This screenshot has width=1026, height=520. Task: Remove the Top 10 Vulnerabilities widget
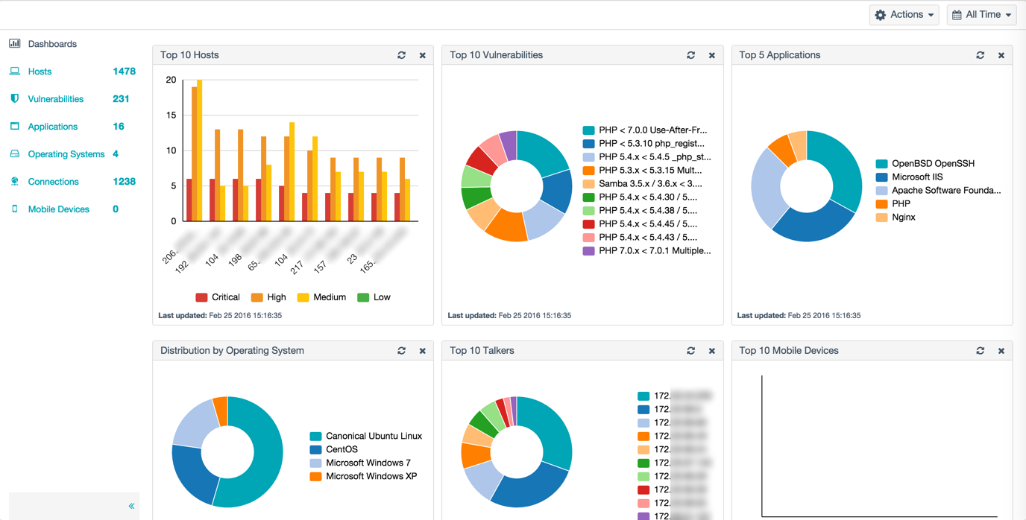coord(711,55)
